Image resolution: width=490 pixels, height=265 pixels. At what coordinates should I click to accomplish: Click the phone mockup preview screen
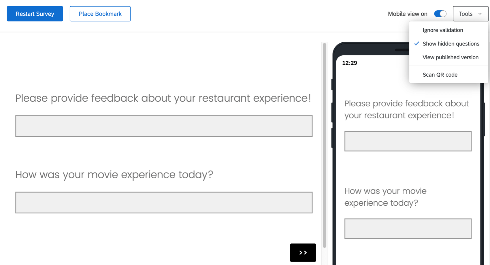point(404,173)
